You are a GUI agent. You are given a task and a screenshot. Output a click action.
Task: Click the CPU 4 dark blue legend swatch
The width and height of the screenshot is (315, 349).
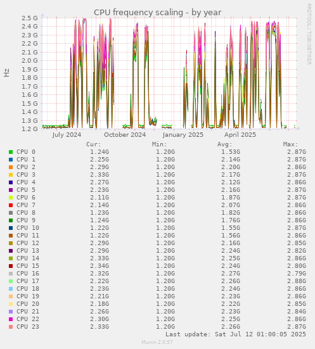(11, 182)
